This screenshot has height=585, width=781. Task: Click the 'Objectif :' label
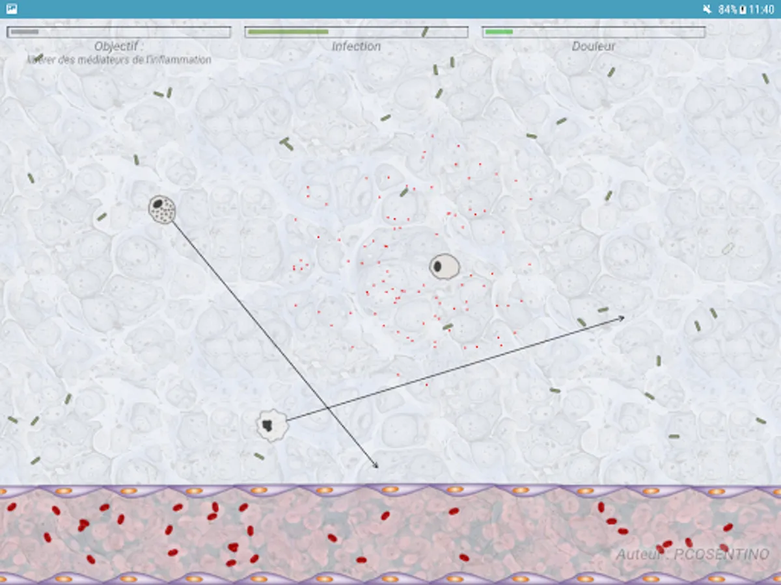[119, 46]
